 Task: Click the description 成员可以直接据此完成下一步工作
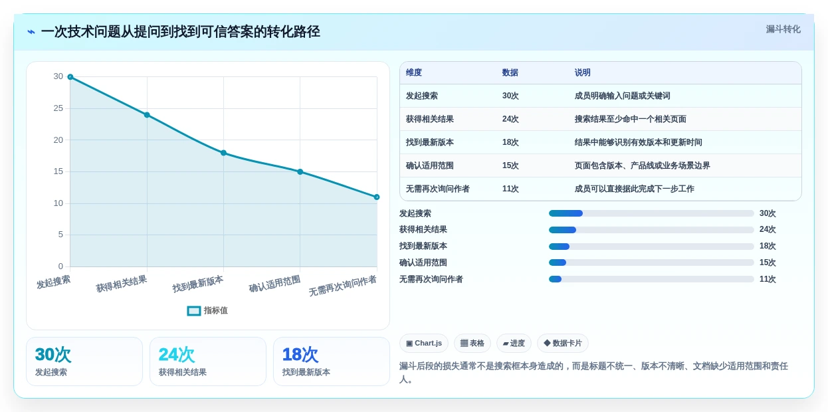(635, 189)
